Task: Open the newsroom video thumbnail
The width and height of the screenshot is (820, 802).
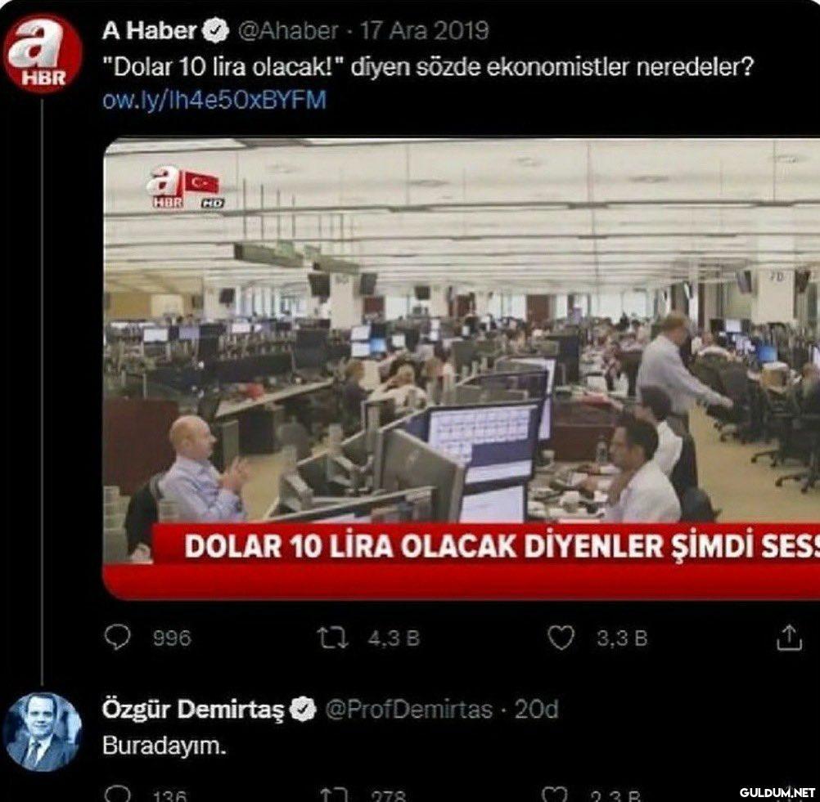Action: tap(462, 369)
